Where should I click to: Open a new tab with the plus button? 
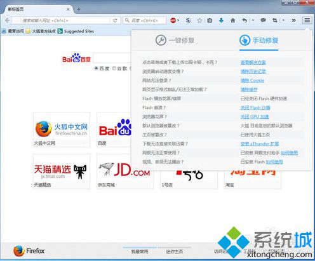coord(79,9)
